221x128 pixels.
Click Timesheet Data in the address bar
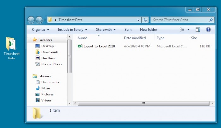click(70, 20)
